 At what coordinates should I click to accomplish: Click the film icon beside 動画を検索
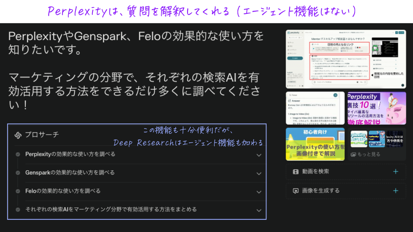(x=295, y=172)
